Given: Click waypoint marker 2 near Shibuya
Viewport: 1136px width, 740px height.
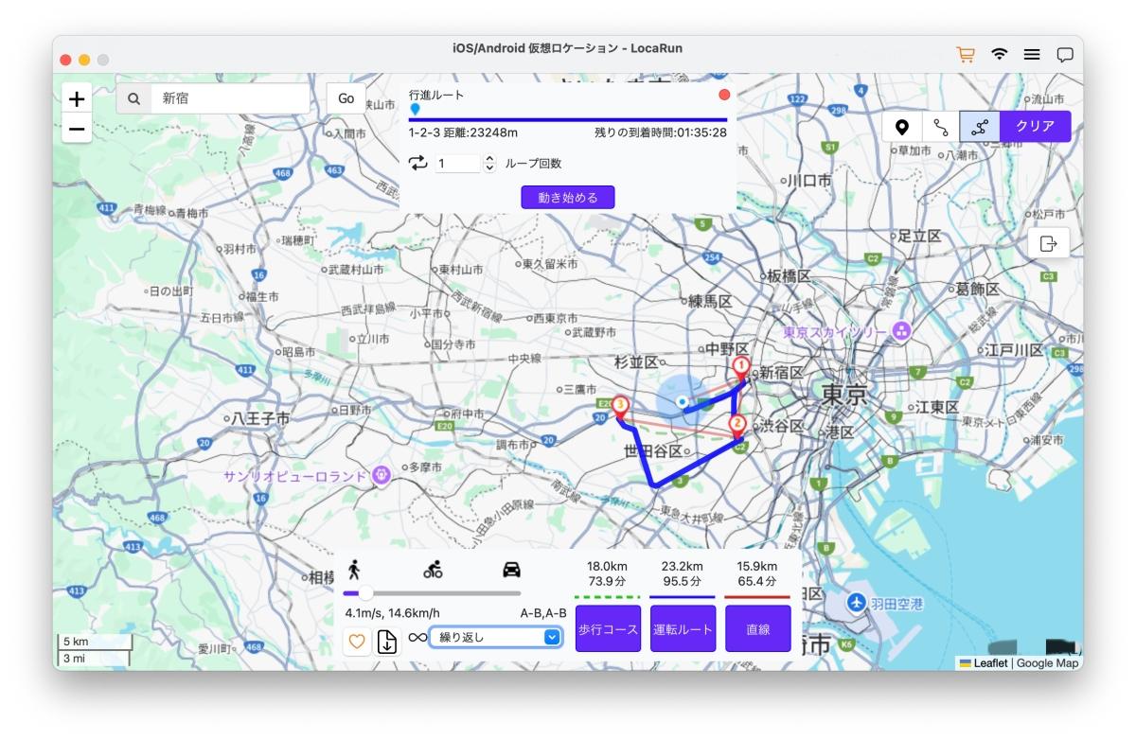Looking at the screenshot, I should [737, 429].
